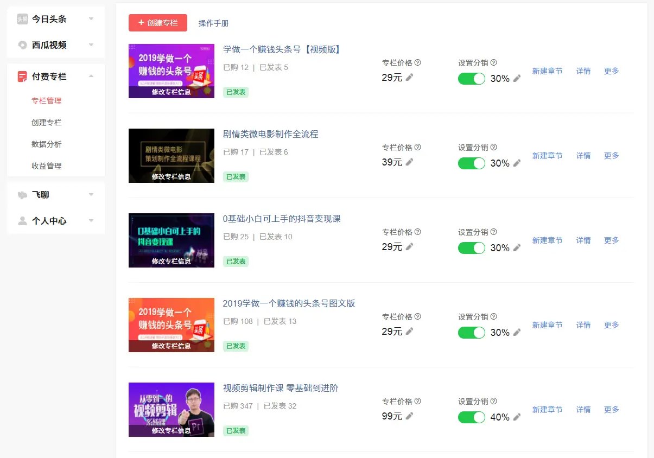Image resolution: width=654 pixels, height=458 pixels.
Task: Turn off distribution for 2019学做一个赚钱的头条号图文版
Action: [x=472, y=333]
